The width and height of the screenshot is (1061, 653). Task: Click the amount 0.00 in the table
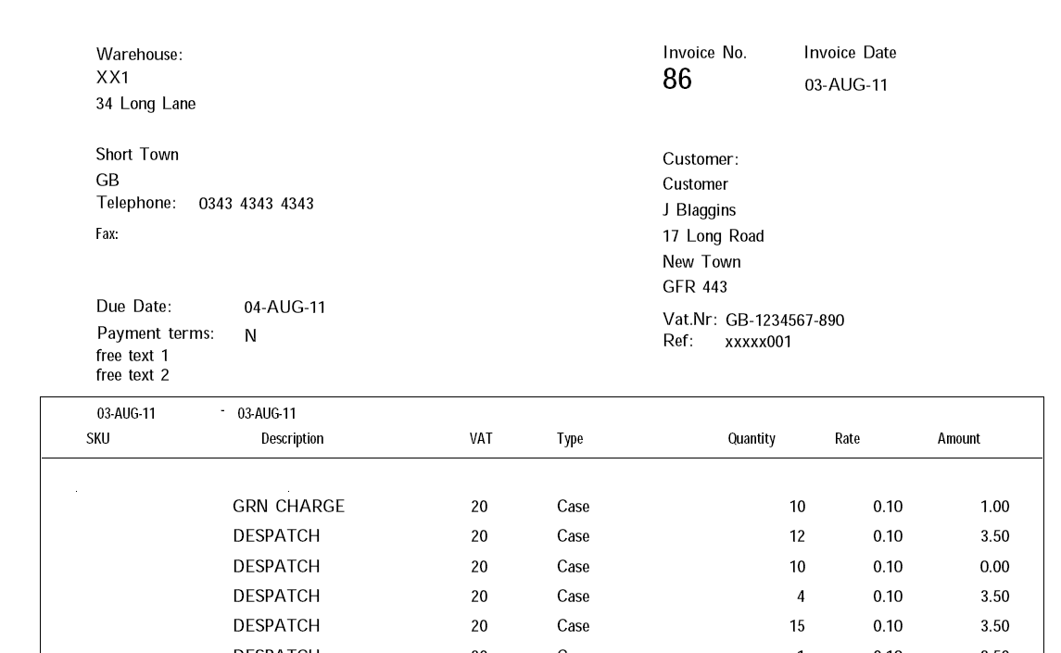(x=994, y=567)
